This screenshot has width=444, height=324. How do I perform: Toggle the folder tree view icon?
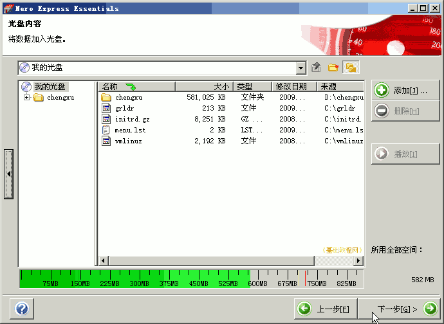351,67
